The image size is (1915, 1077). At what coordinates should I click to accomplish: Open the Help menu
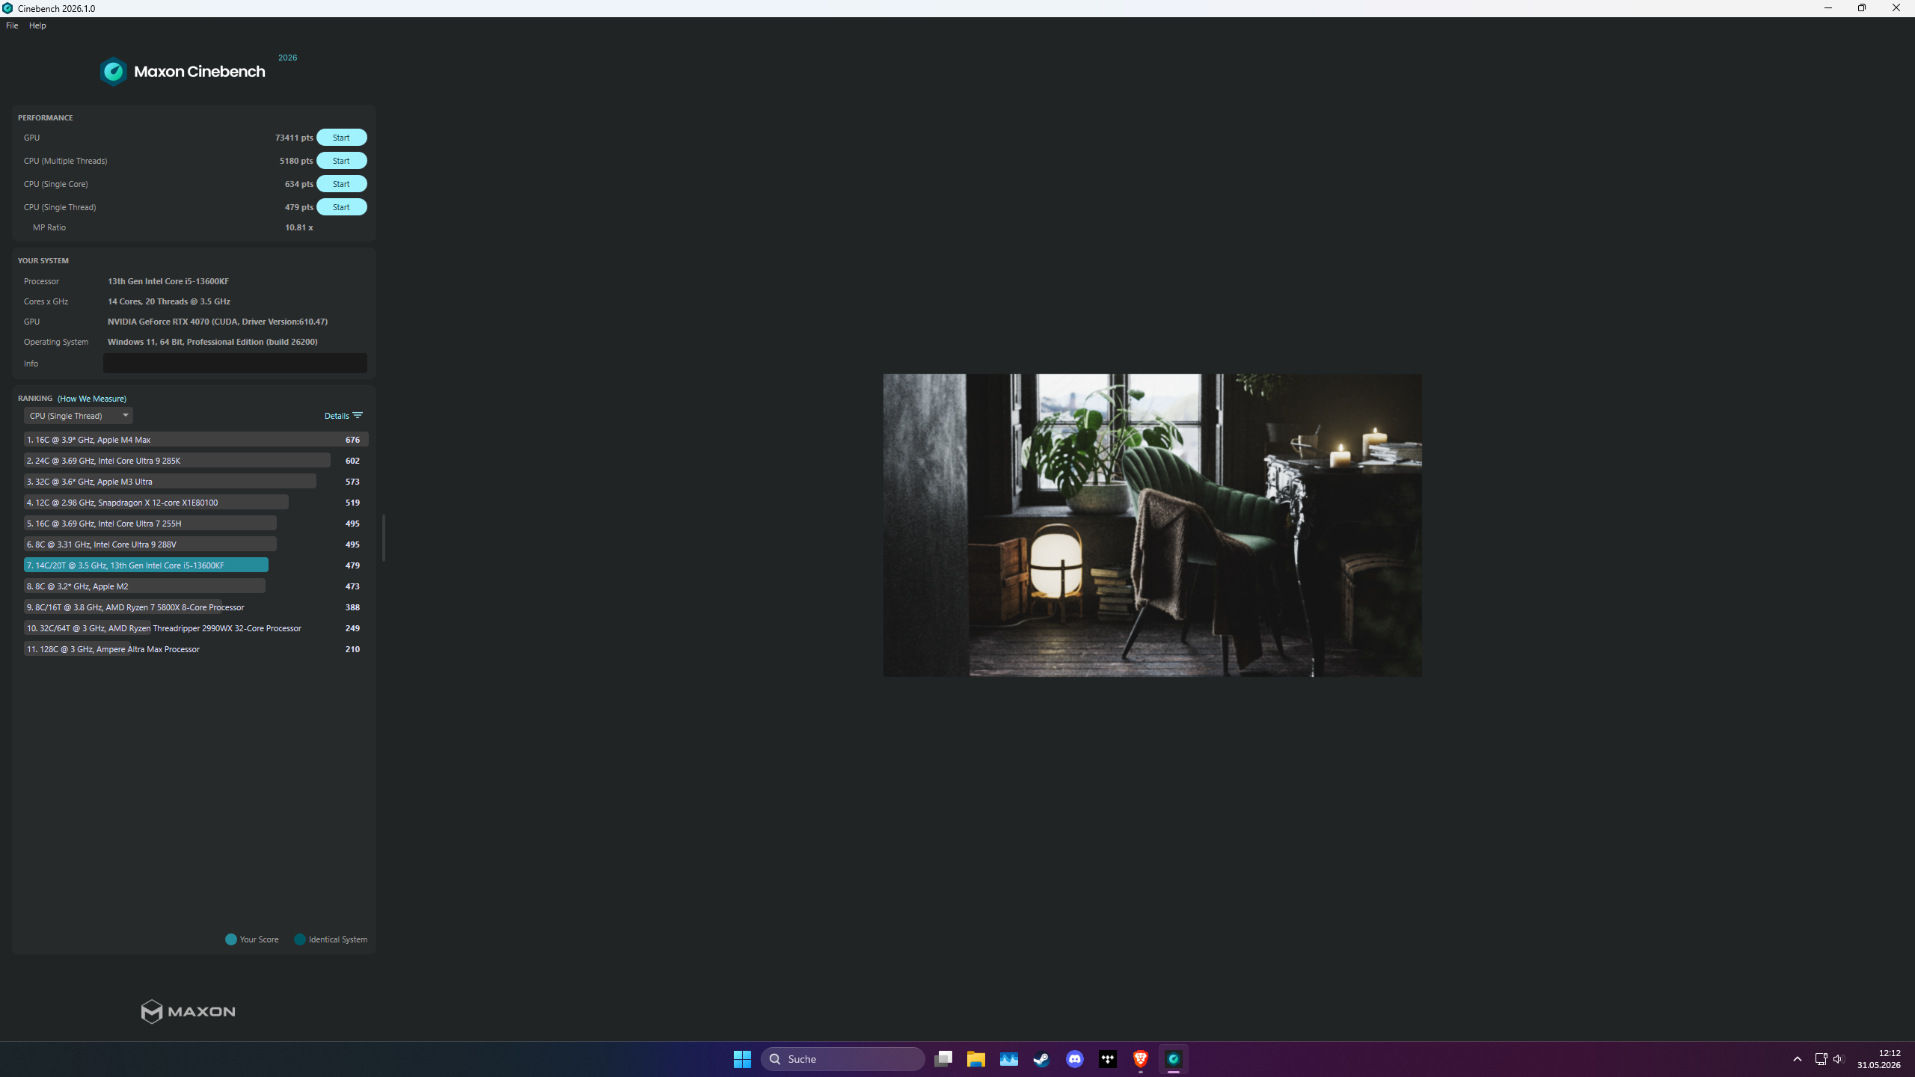(37, 25)
